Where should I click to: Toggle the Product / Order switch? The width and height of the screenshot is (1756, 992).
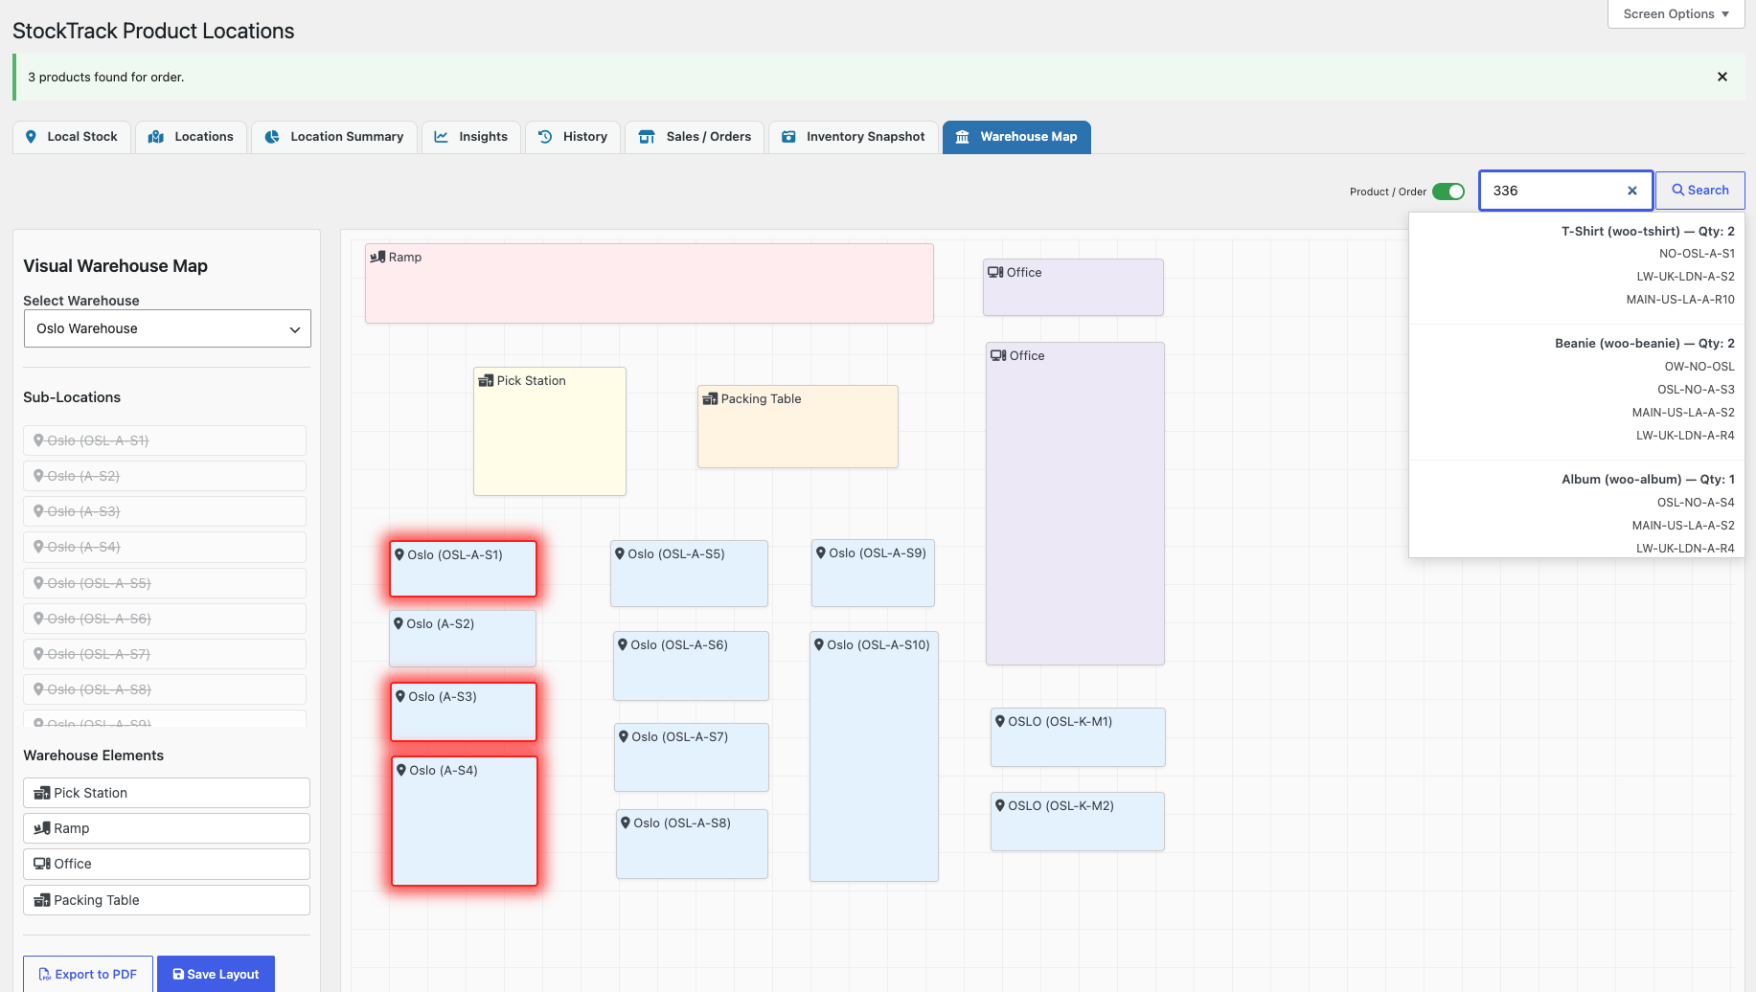[x=1448, y=192]
